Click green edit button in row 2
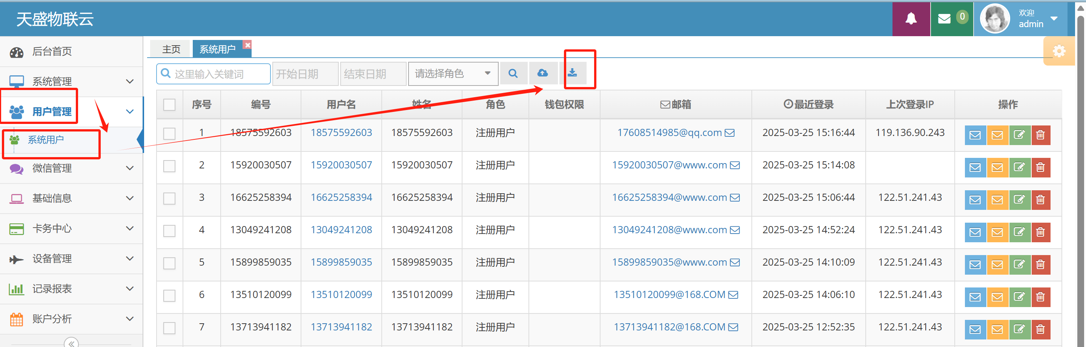This screenshot has width=1086, height=347. (x=1019, y=168)
